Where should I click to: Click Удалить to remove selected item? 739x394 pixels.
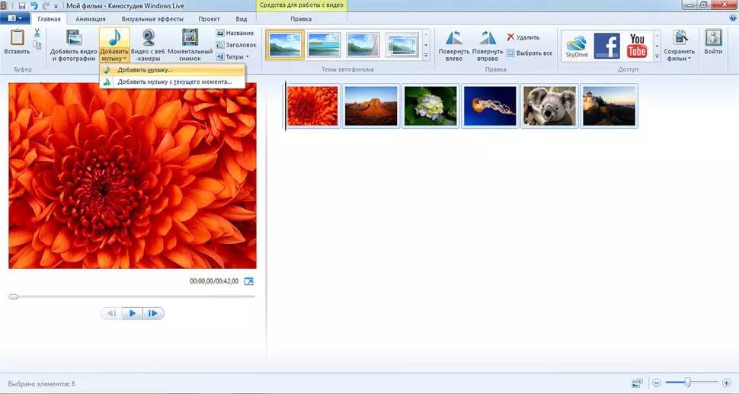click(x=523, y=37)
